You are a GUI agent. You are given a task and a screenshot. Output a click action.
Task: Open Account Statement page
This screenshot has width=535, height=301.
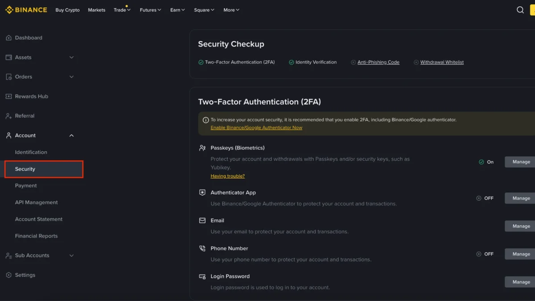39,219
